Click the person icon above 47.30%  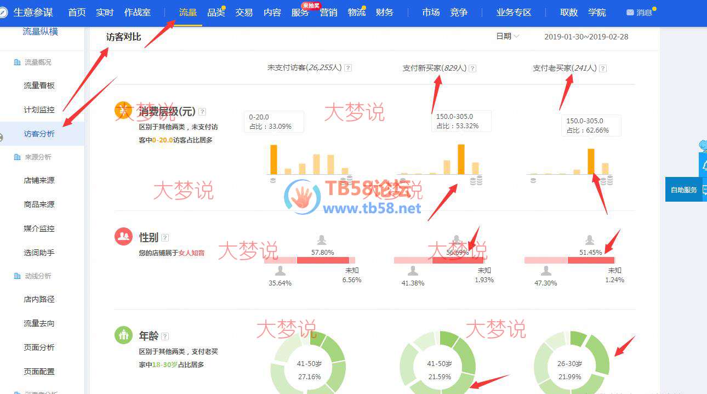(x=546, y=271)
